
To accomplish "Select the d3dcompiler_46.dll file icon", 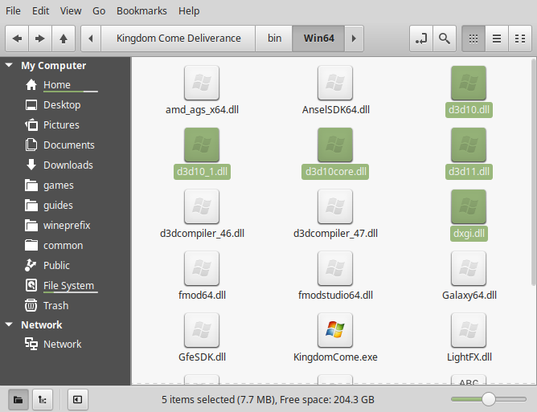I will [x=202, y=206].
